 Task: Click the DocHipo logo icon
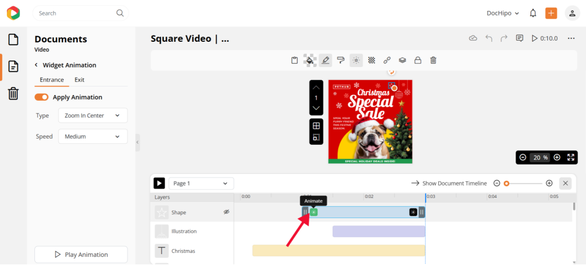[x=13, y=13]
